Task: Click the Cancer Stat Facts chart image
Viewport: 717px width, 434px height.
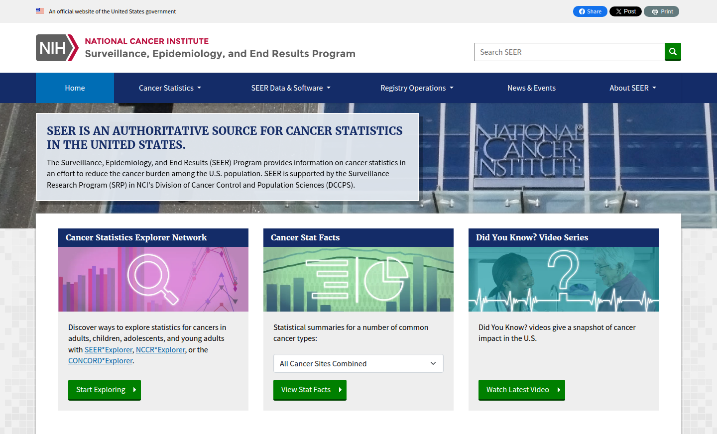Action: tap(358, 279)
